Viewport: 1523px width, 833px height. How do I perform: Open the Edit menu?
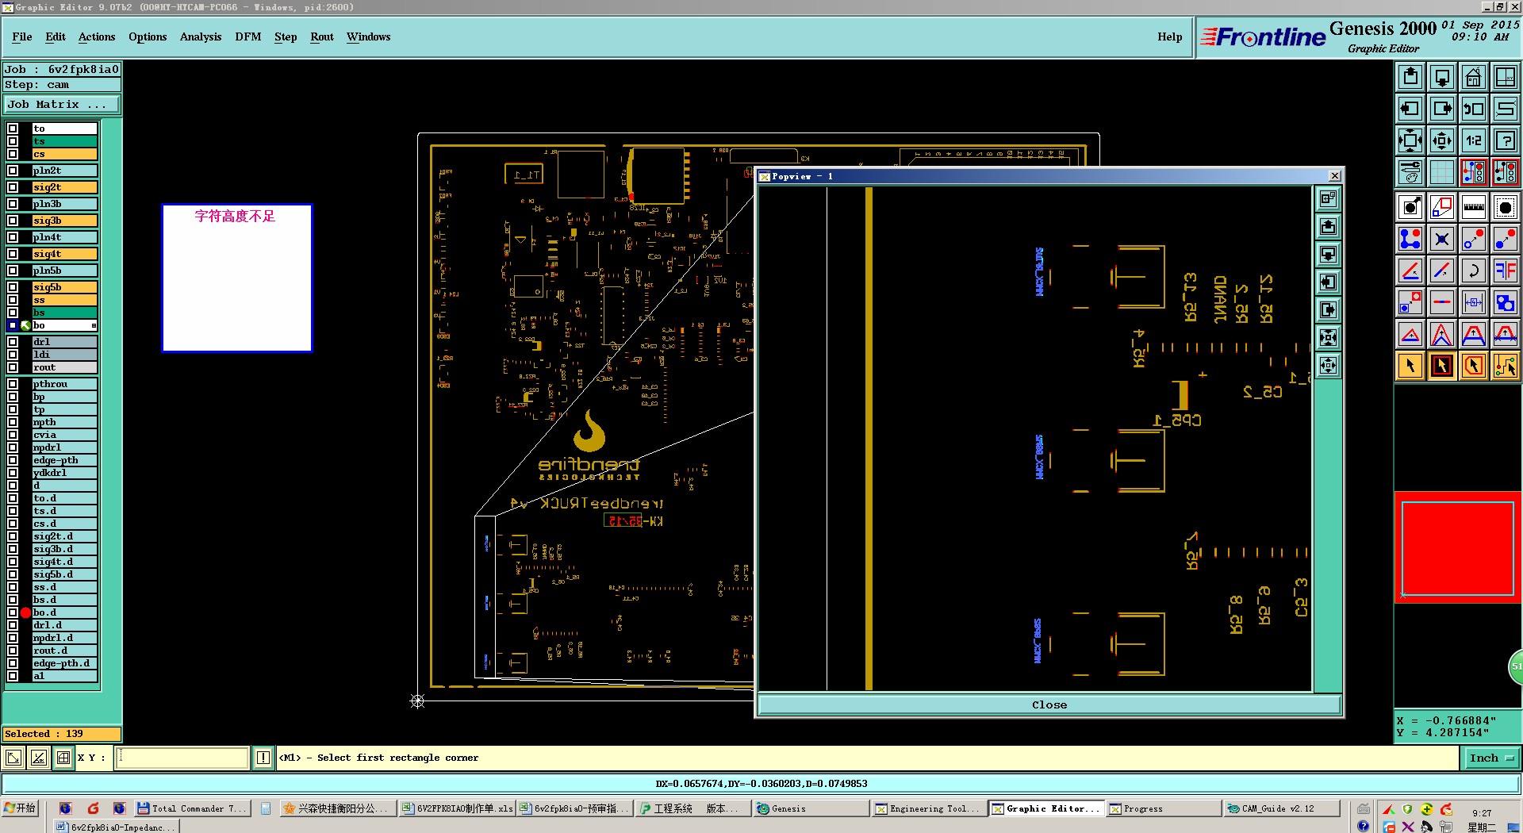(x=56, y=36)
